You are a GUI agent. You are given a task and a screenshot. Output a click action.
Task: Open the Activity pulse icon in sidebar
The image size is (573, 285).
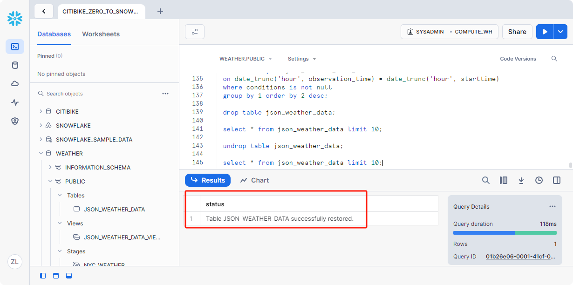coord(15,102)
